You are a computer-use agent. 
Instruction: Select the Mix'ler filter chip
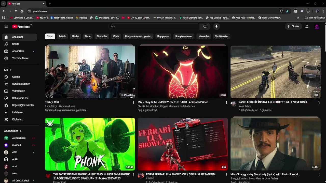tap(75, 36)
